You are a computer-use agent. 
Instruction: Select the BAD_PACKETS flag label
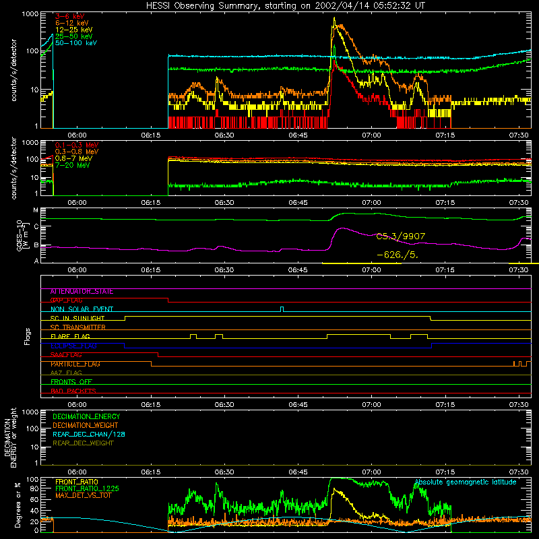coord(73,391)
